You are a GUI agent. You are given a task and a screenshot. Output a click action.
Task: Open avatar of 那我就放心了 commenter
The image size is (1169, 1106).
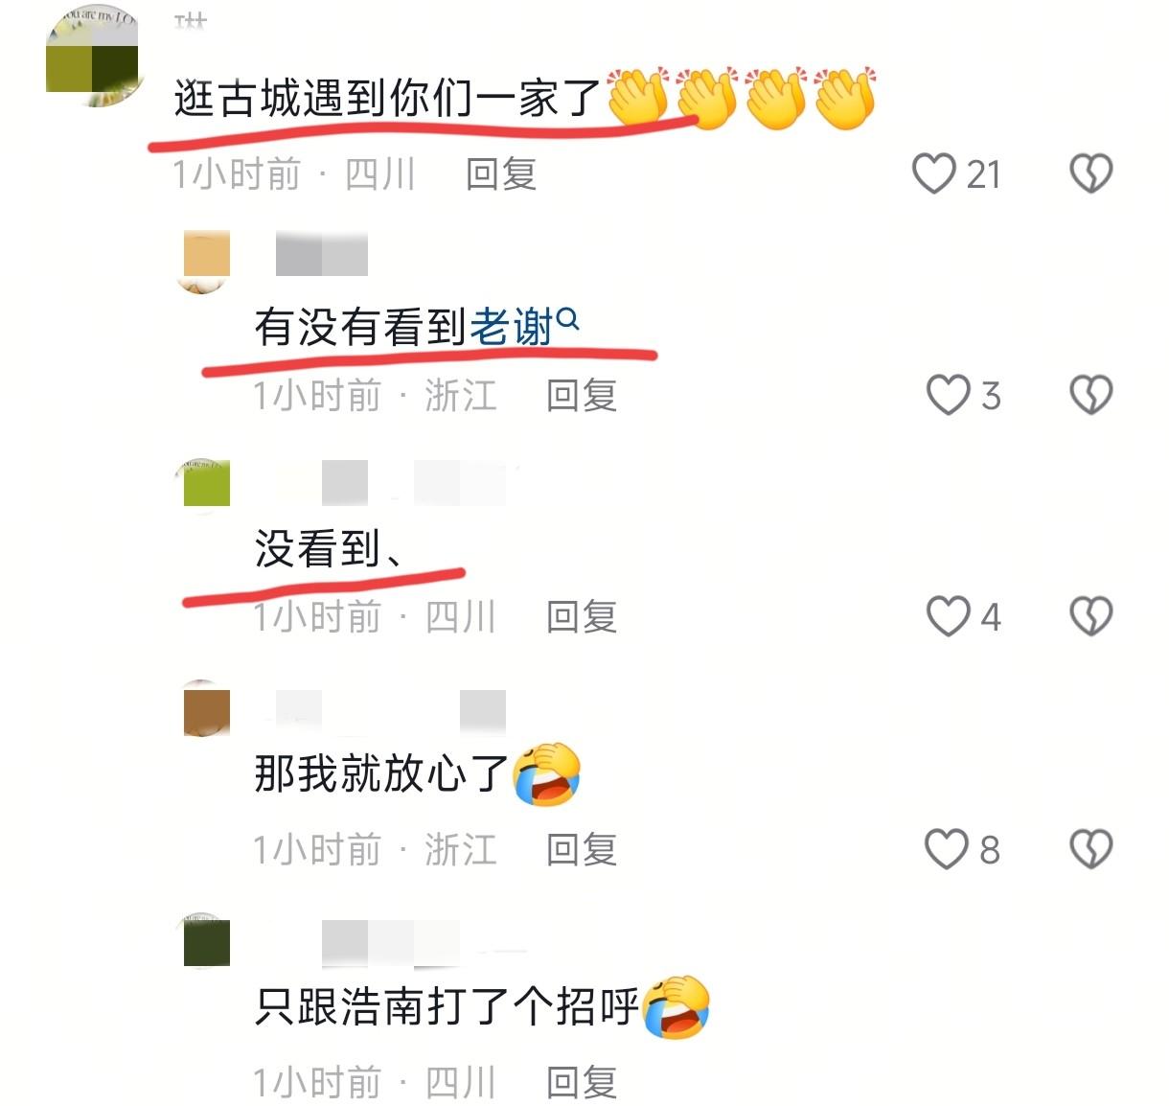pyautogui.click(x=206, y=709)
